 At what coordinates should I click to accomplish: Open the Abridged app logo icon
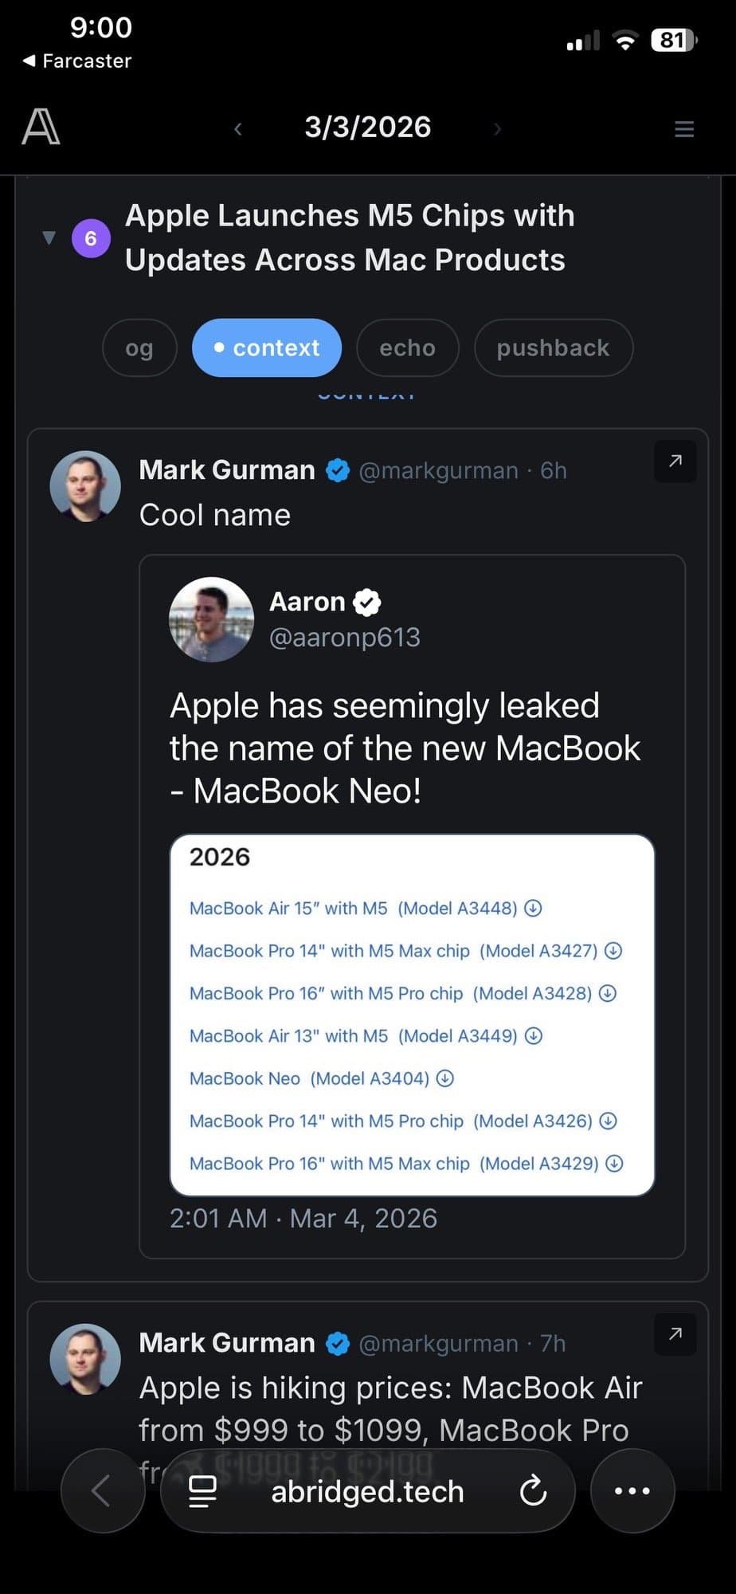[40, 126]
